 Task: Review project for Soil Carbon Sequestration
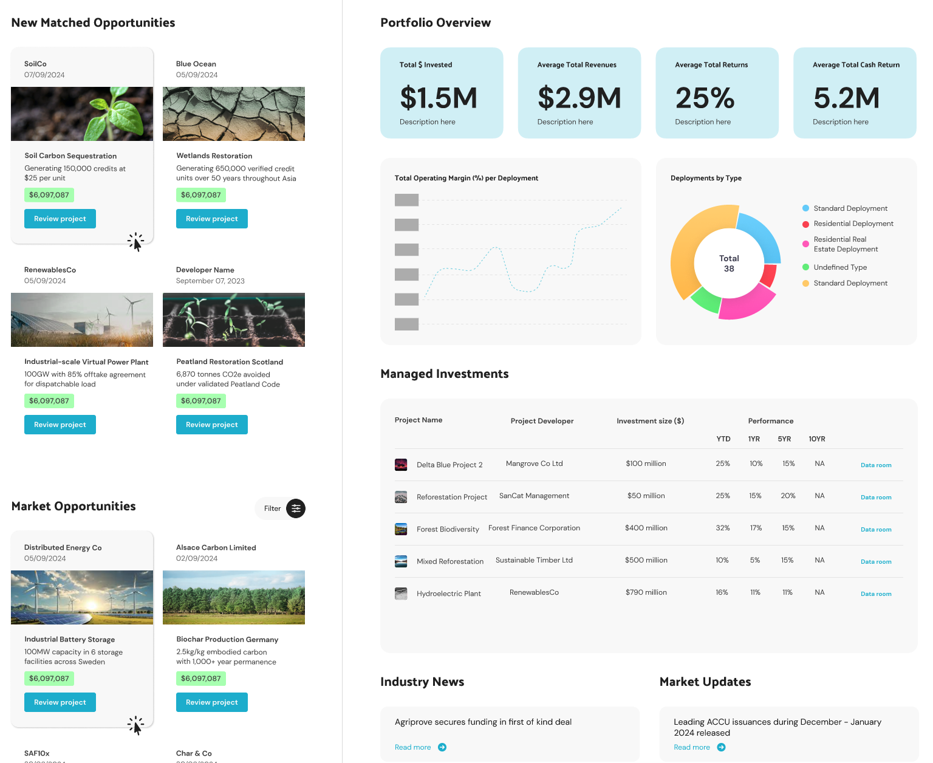[60, 219]
